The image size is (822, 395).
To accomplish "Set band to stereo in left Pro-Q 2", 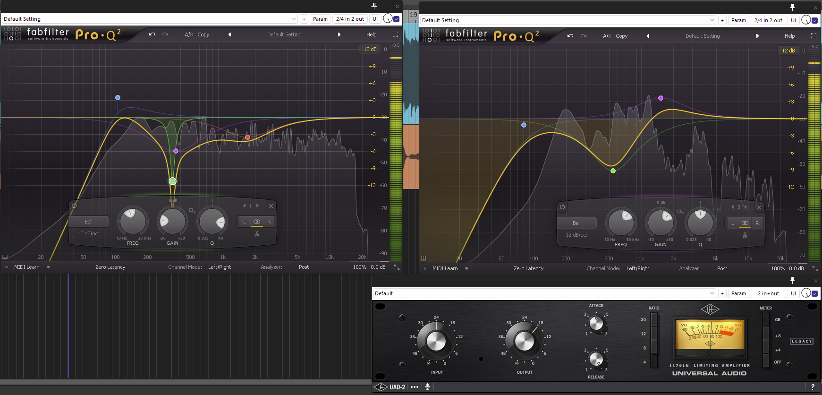I will (x=256, y=222).
